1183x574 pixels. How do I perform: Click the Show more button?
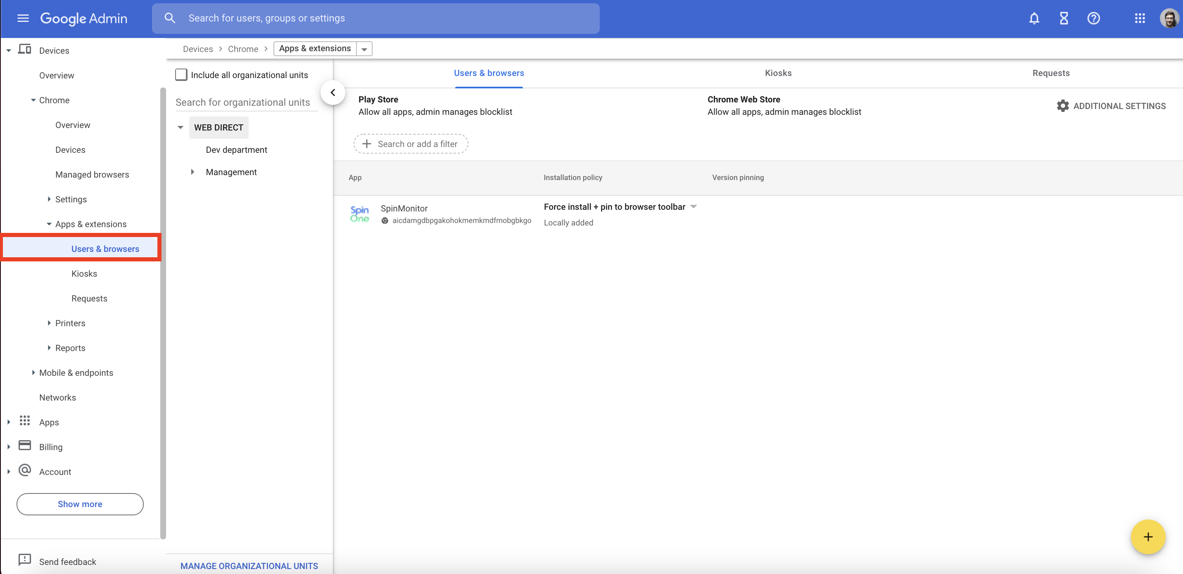[80, 504]
